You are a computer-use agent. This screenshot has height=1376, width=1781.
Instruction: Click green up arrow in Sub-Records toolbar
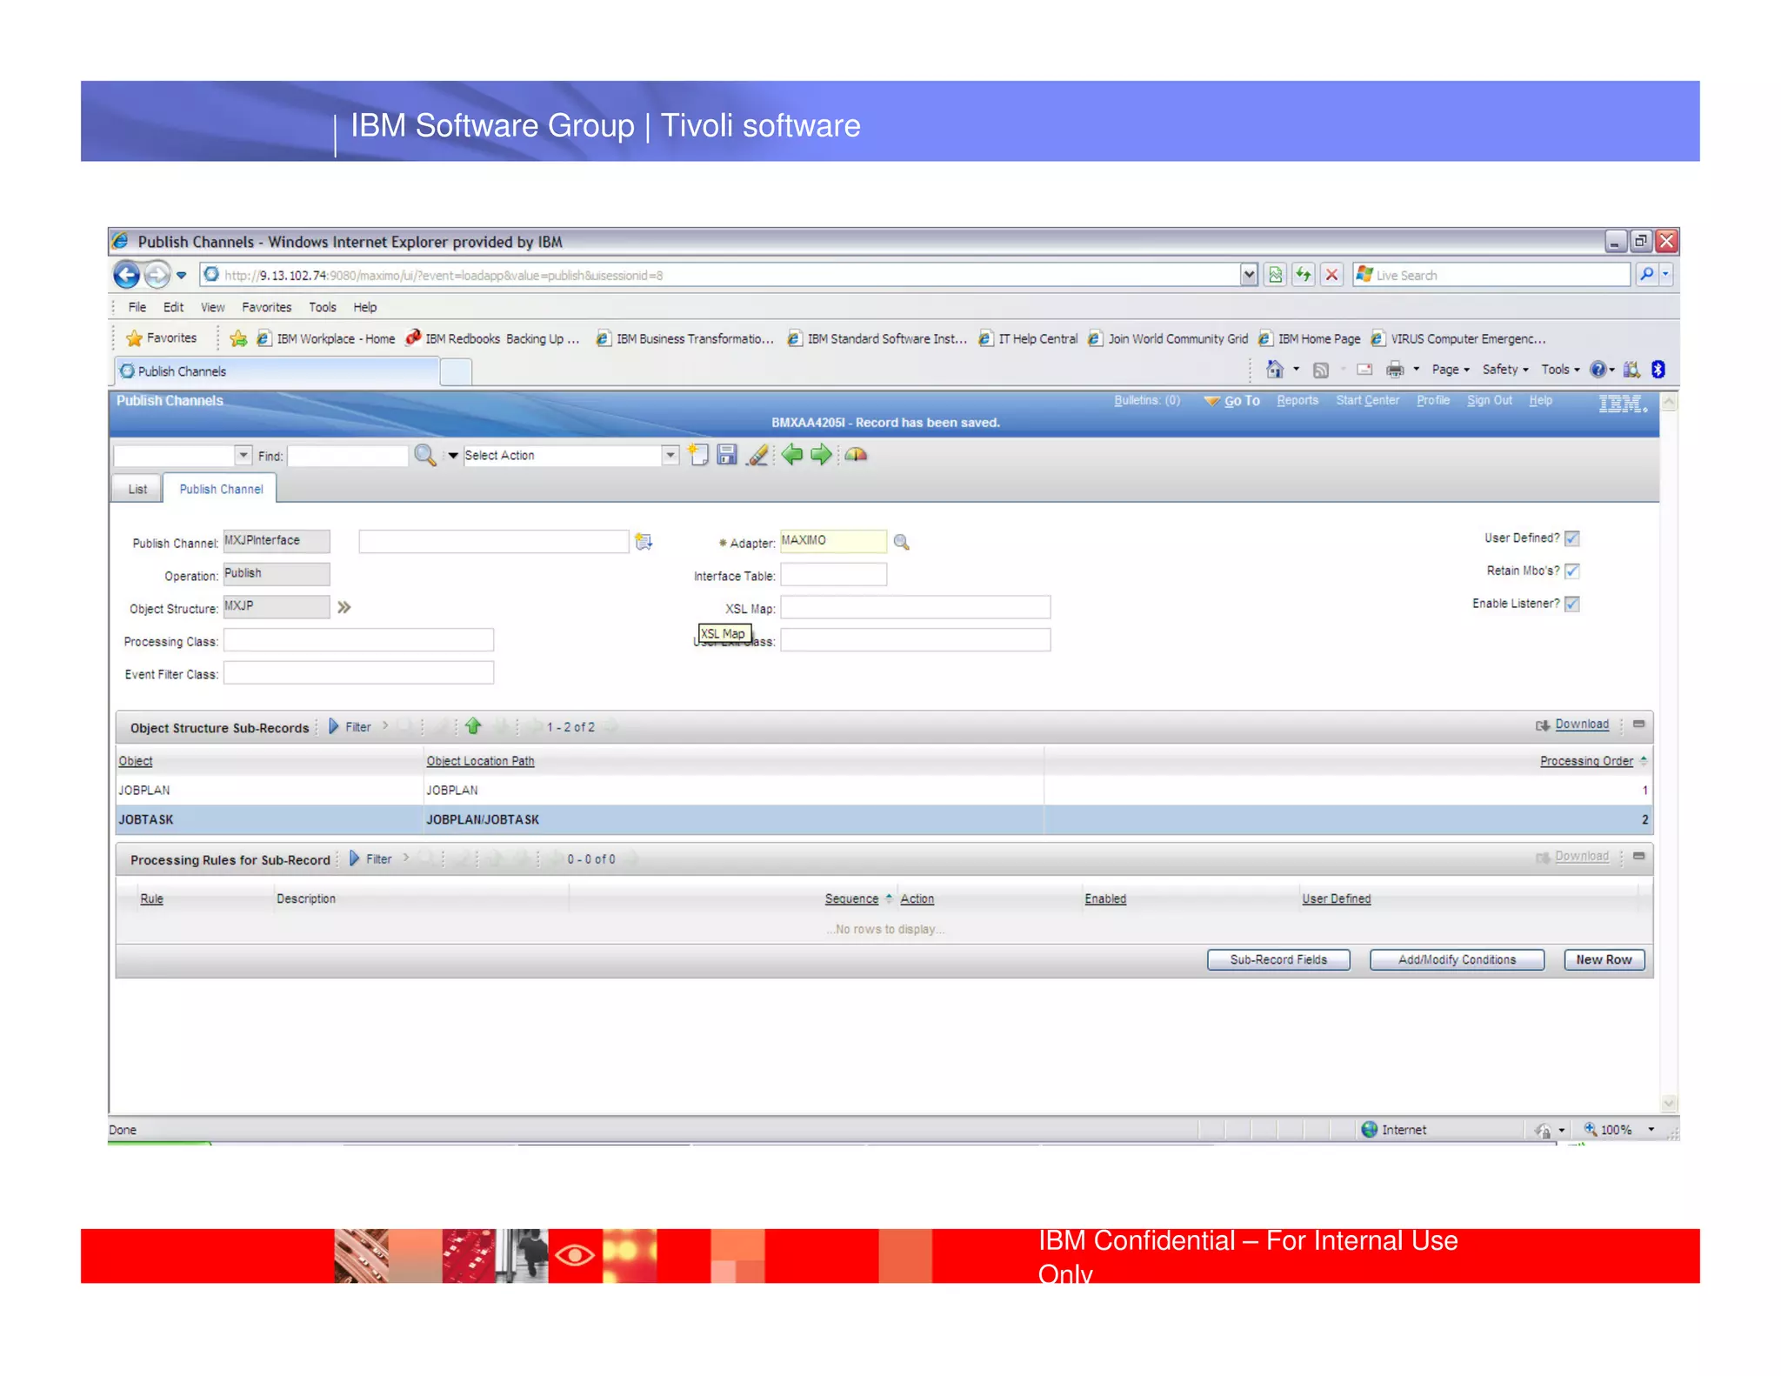(x=473, y=726)
